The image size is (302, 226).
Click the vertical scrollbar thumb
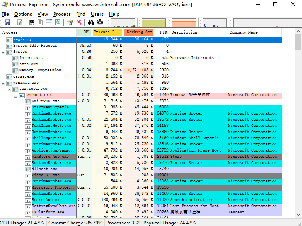(x=298, y=42)
